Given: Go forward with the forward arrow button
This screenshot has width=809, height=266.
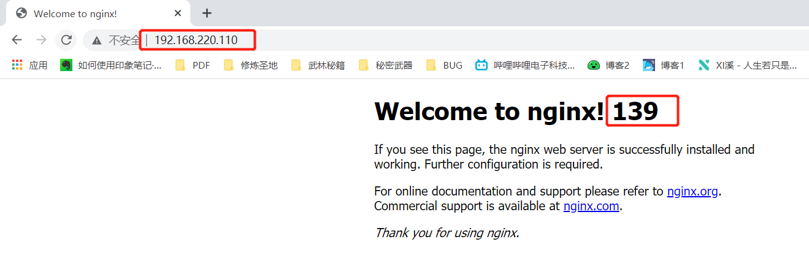Looking at the screenshot, I should 41,40.
